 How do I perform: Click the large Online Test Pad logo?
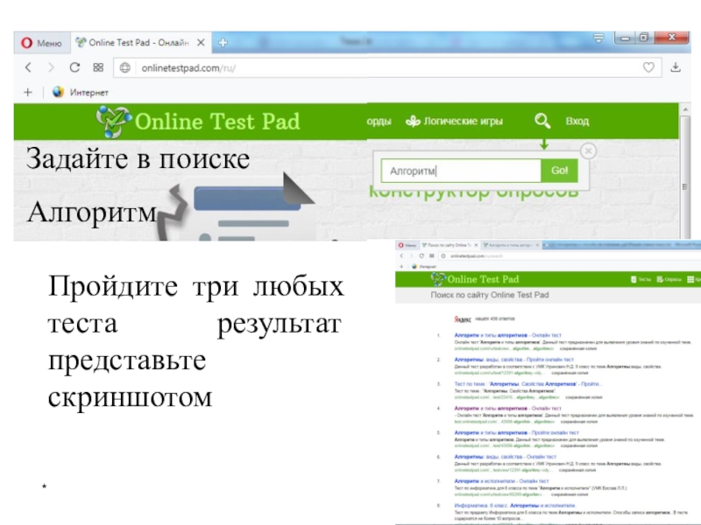(x=198, y=122)
